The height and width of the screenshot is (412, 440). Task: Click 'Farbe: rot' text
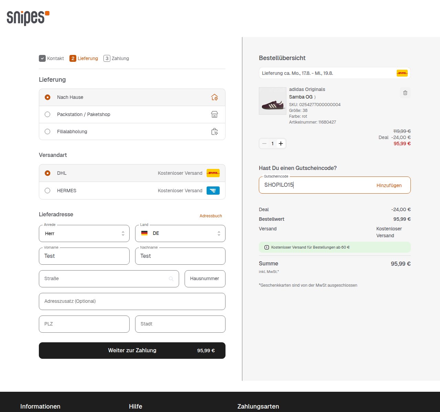298,116
